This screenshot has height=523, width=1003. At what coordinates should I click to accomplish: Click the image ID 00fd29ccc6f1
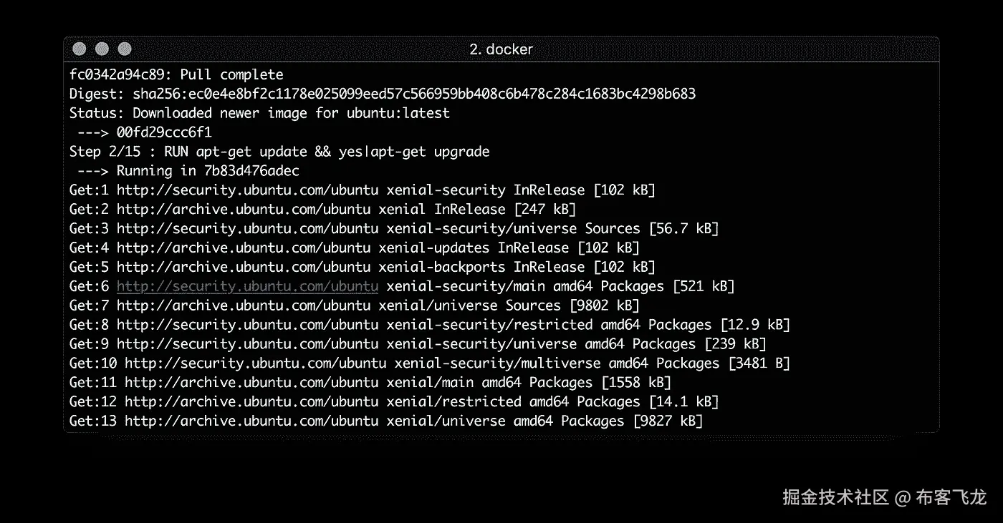coord(164,132)
